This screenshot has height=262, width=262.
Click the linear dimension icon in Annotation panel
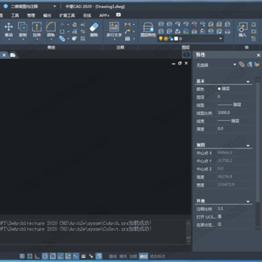(x=127, y=25)
